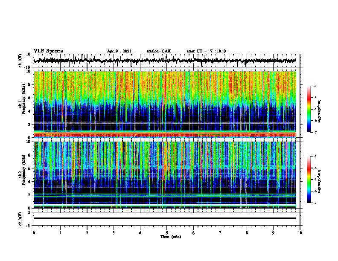
Task: Click the time axis tick label '5'
Action: [167, 233]
